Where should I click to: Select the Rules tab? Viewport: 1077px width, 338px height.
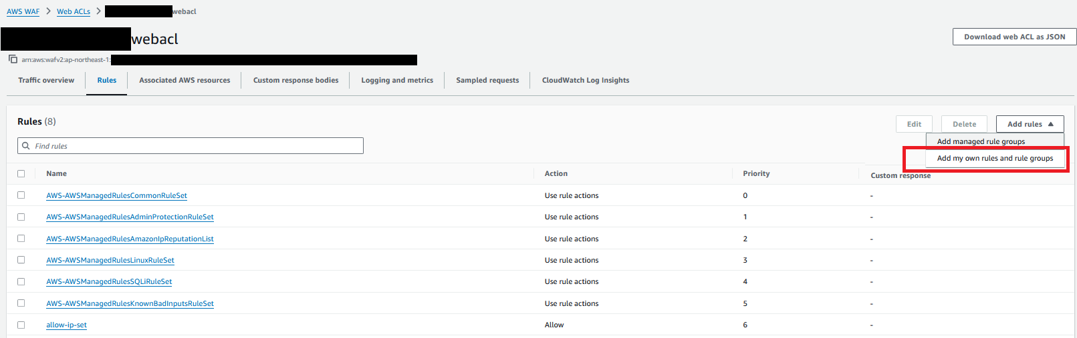pyautogui.click(x=106, y=80)
